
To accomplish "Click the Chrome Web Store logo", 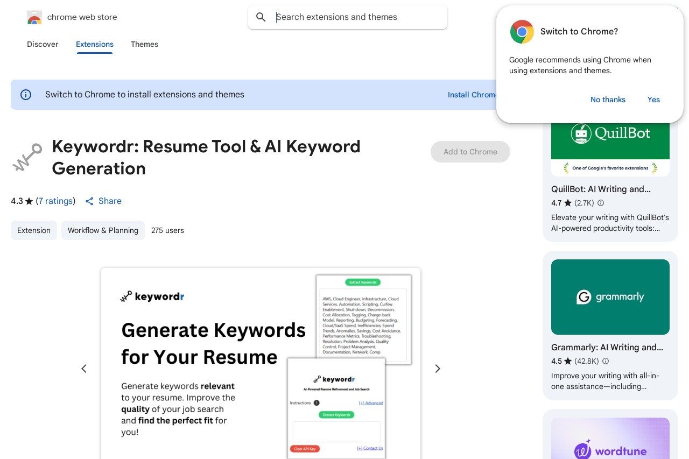I will (x=34, y=17).
